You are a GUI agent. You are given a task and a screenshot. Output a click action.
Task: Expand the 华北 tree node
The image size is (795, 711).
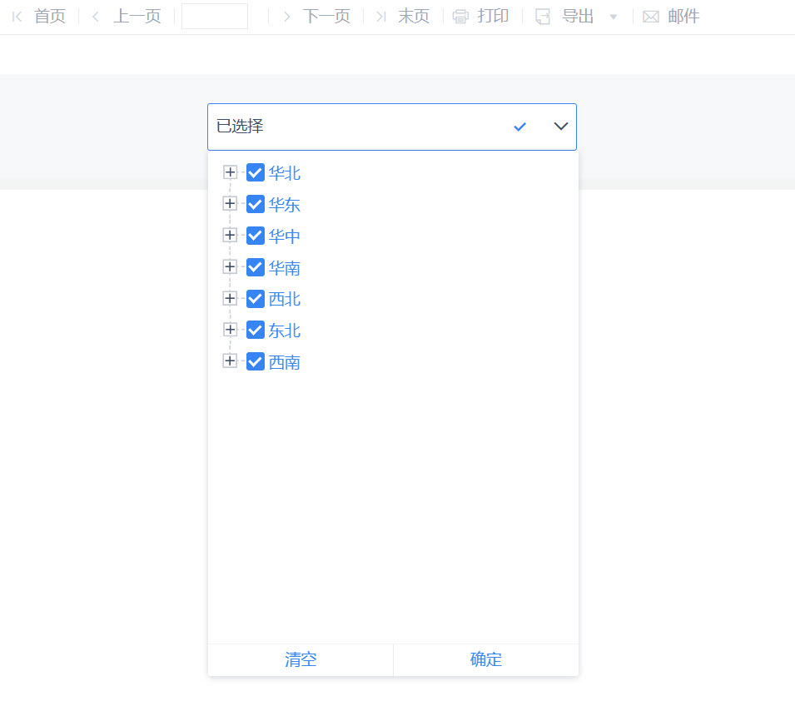pyautogui.click(x=231, y=172)
